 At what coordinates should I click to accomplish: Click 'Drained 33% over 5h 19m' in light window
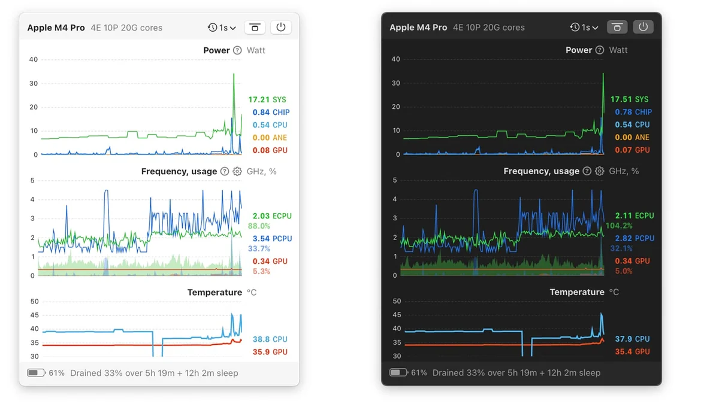pyautogui.click(x=121, y=373)
